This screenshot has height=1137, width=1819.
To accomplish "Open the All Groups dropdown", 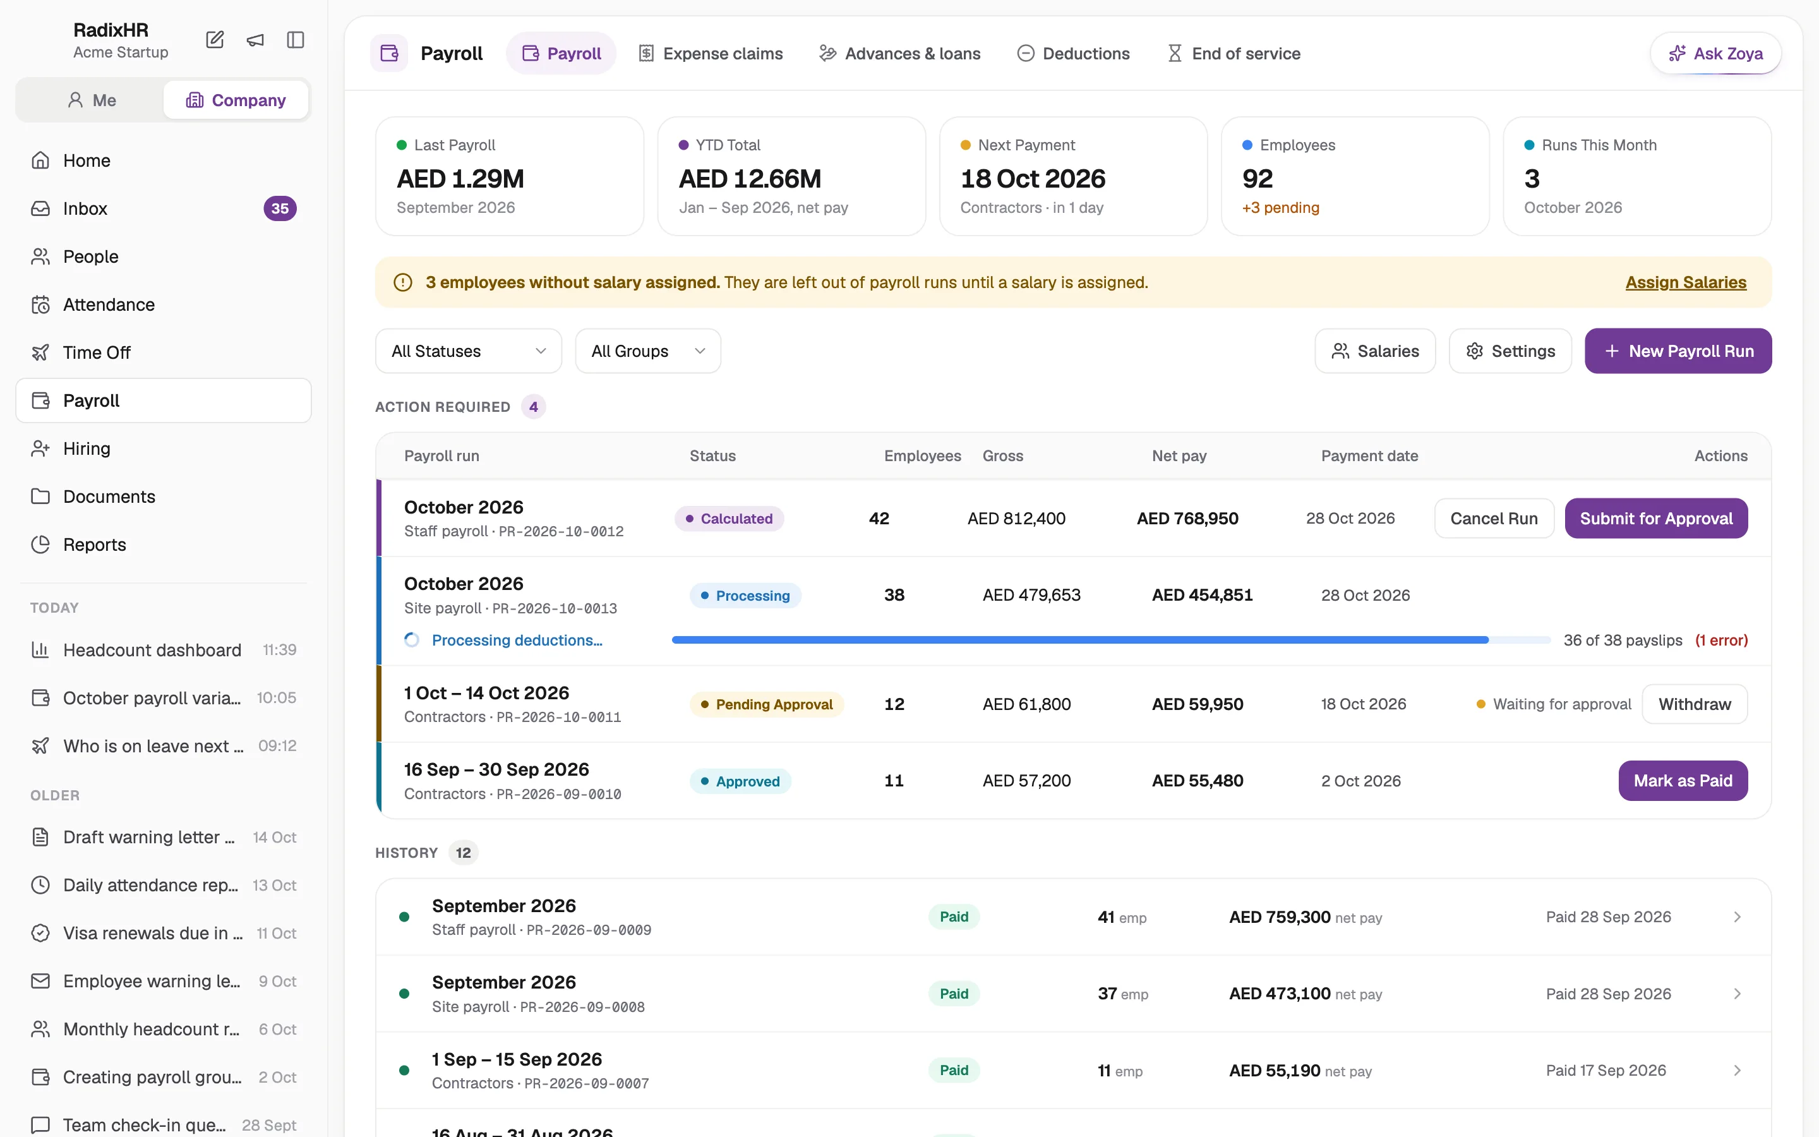I will click(x=648, y=351).
